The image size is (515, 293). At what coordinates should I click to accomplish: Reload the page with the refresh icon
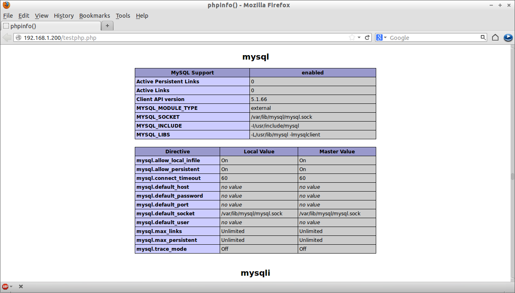coord(367,37)
